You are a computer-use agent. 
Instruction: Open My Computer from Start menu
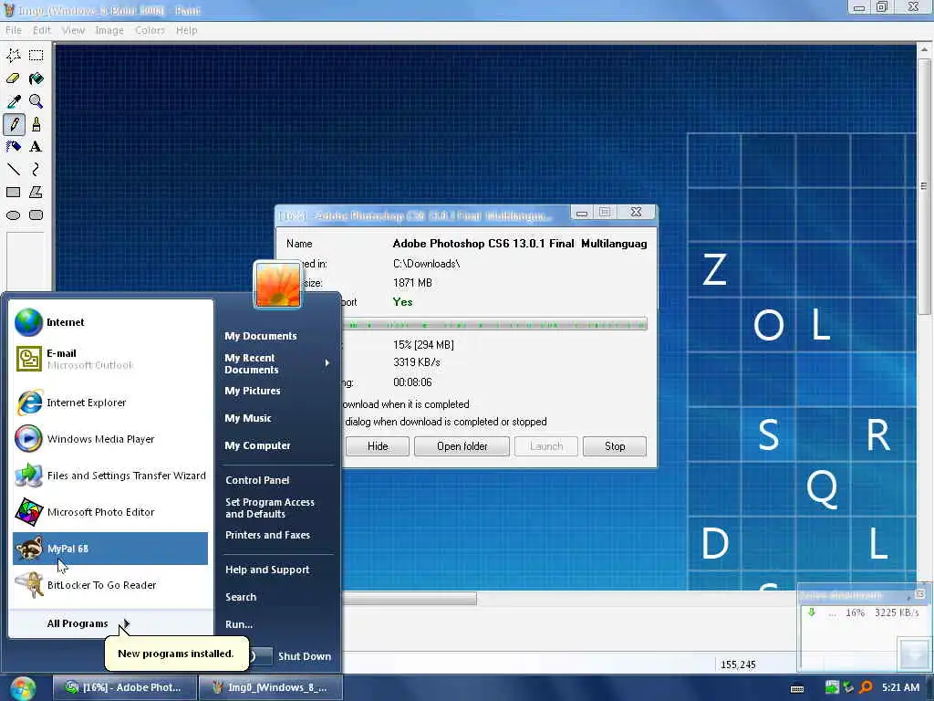tap(257, 445)
